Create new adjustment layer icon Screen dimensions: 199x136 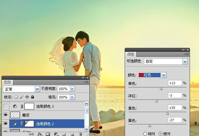pos(56,134)
